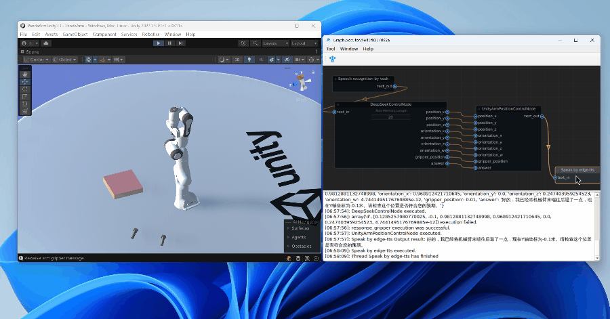Click the bug debug mode status icon

tap(289, 258)
